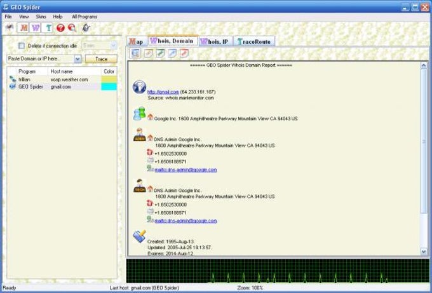This screenshot has width=432, height=293.
Task: Click the red phone icon in the admin section
Action: tap(150, 152)
